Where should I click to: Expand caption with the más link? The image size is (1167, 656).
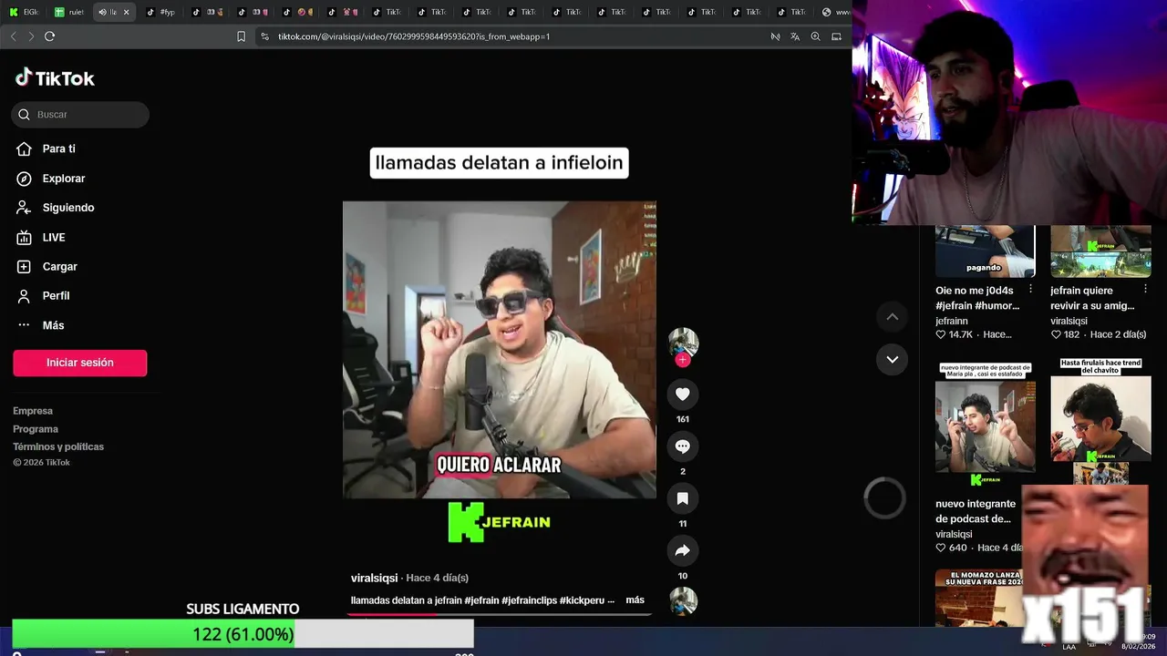635,600
